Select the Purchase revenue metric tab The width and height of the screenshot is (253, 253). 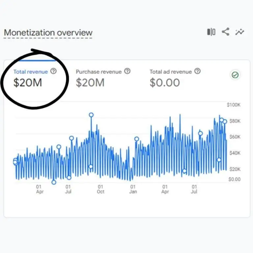pos(98,71)
